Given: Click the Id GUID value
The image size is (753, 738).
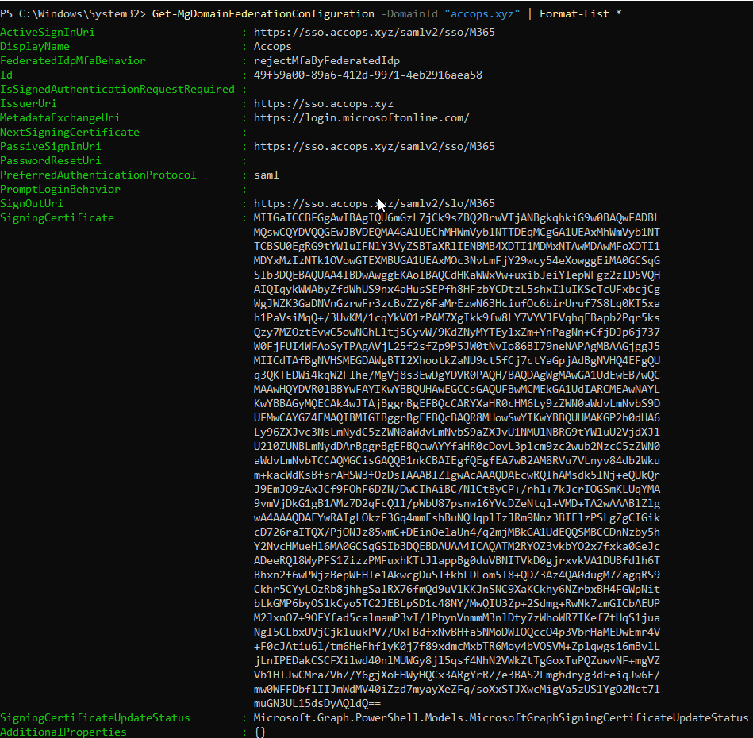Looking at the screenshot, I should 367,75.
